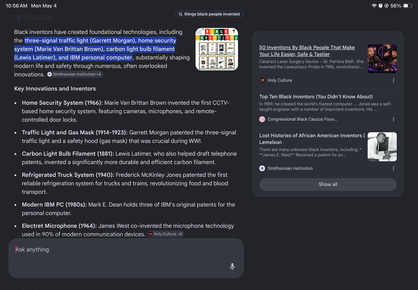Tap Holy Culture source logo in sidebar
This screenshot has width=418, height=290.
[x=262, y=80]
